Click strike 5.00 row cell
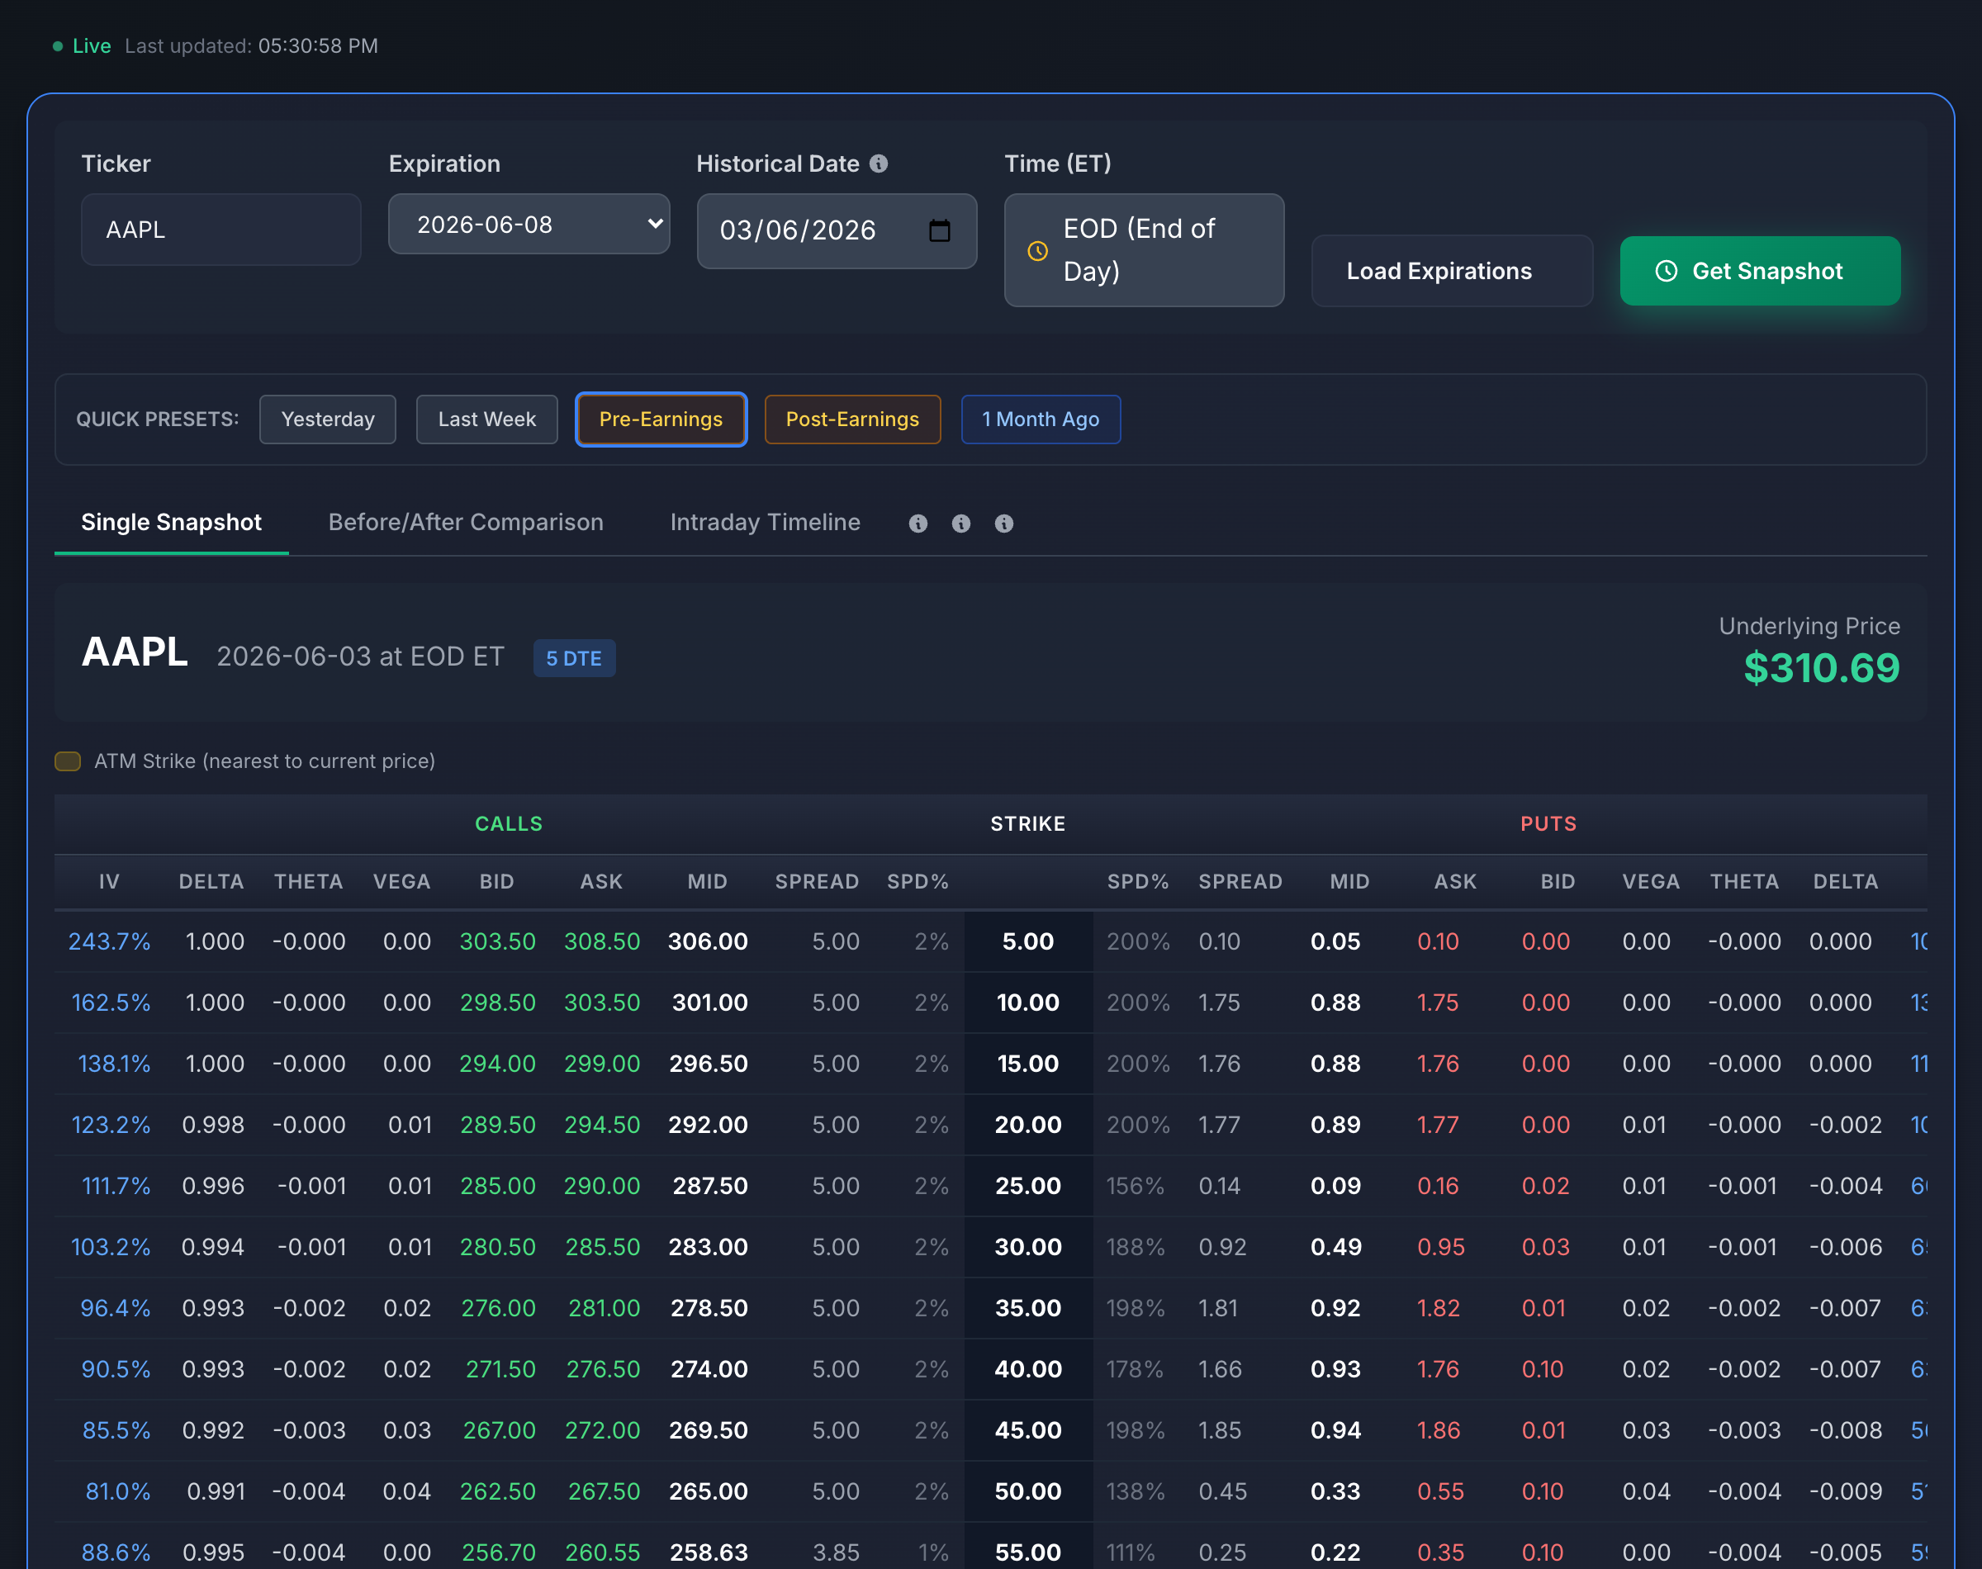 tap(1027, 941)
